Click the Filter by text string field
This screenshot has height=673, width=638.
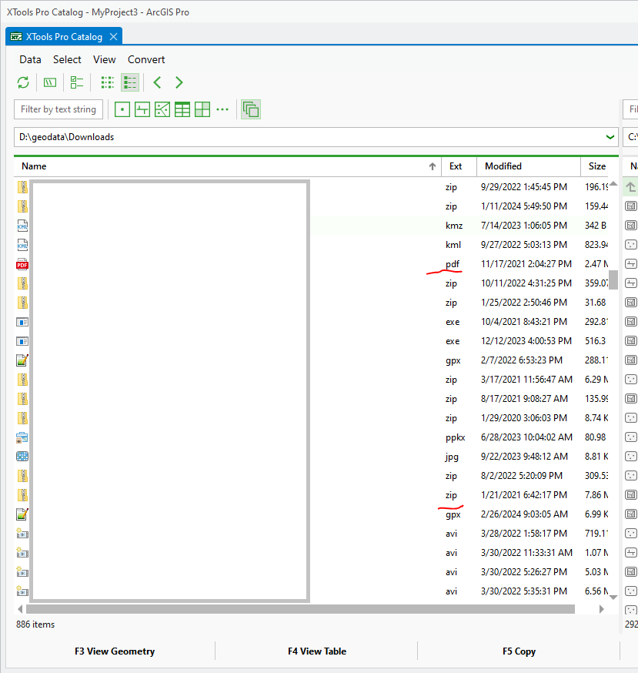[58, 109]
